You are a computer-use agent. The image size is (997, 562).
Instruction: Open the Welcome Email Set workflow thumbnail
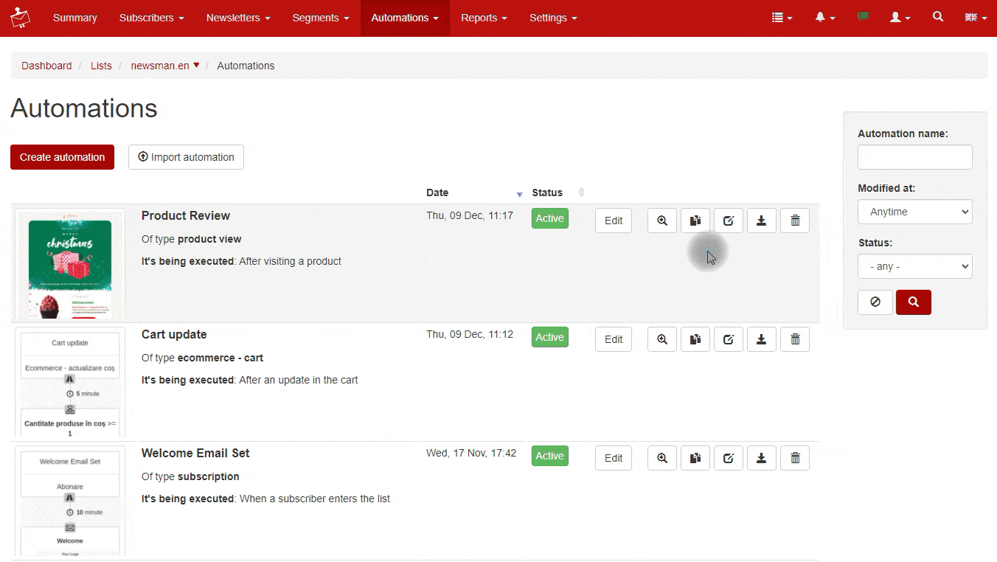[70, 502]
